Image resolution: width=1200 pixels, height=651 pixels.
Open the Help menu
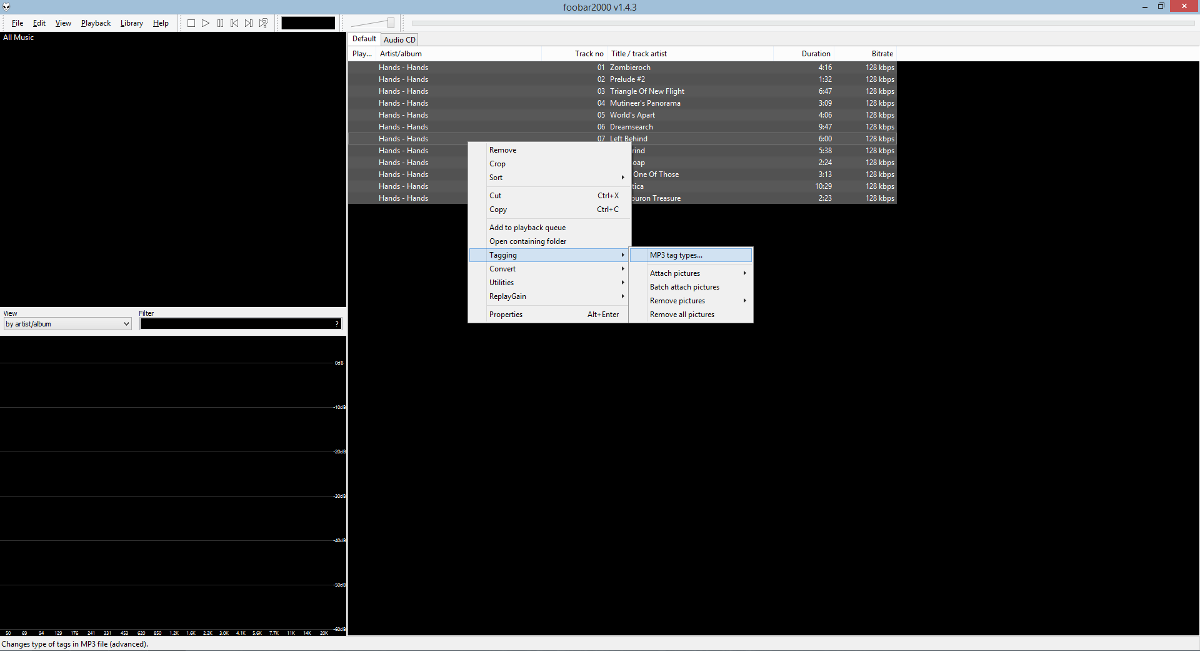click(x=161, y=23)
